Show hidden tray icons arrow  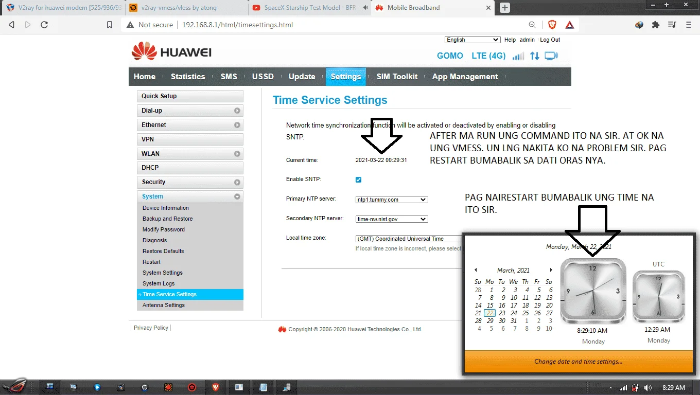[610, 388]
